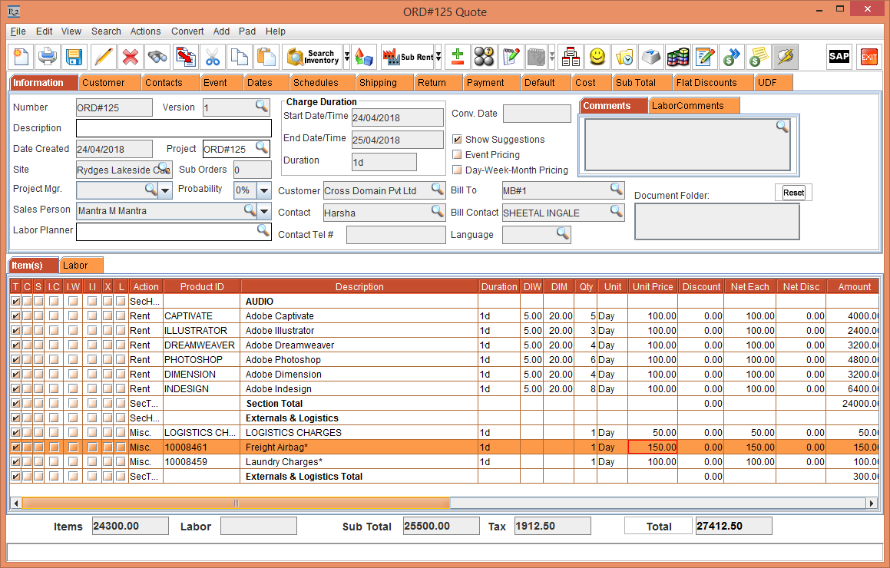The height and width of the screenshot is (568, 890).
Task: Click the red X delete icon
Action: click(x=130, y=57)
